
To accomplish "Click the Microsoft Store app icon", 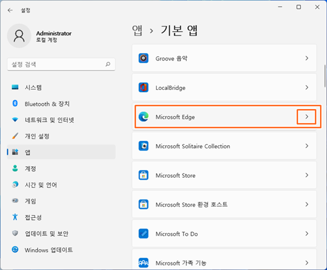I will click(x=143, y=175).
